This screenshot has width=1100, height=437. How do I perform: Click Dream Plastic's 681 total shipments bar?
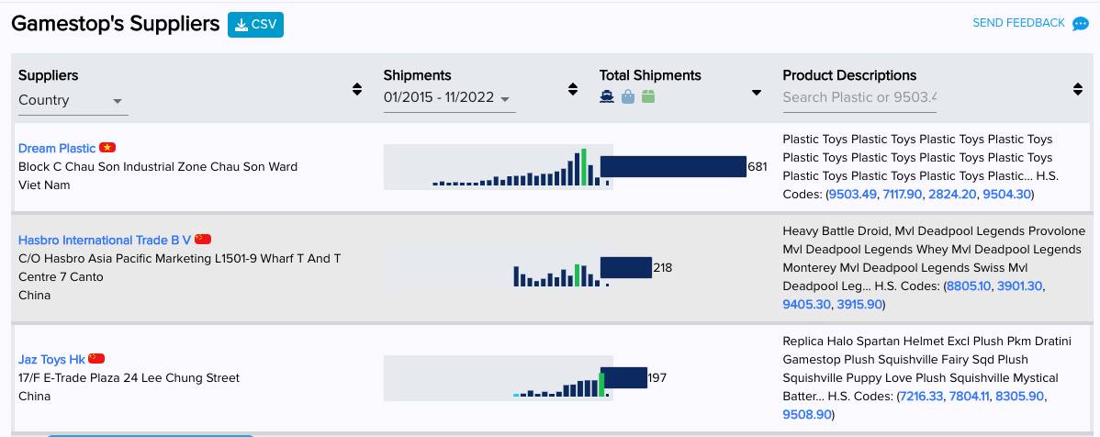(x=673, y=166)
